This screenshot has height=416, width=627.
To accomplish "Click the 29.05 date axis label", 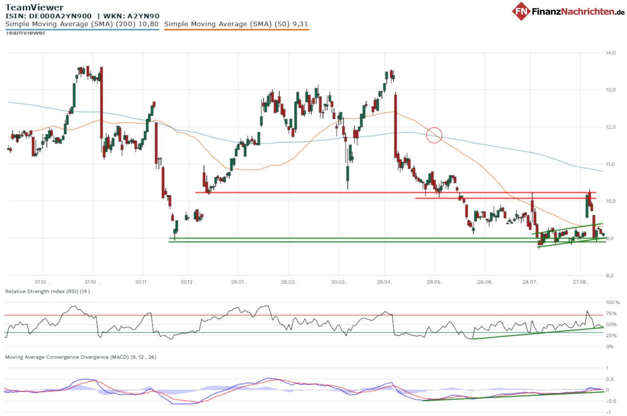I will [435, 283].
